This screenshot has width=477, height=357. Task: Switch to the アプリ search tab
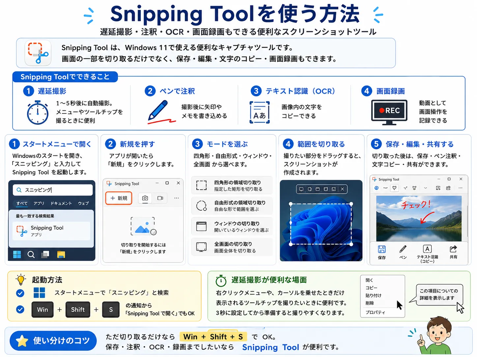39,203
